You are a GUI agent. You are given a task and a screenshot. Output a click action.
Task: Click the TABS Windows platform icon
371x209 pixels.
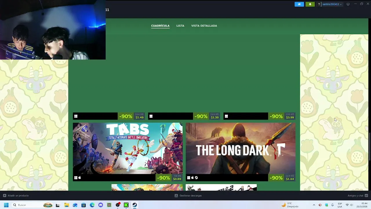coord(76,178)
